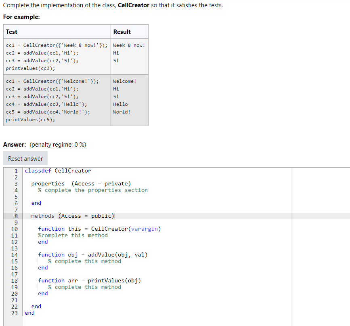Screen dimensions: 350x326
Task: Click the 'properties (Access = private)' line
Action: click(x=81, y=184)
